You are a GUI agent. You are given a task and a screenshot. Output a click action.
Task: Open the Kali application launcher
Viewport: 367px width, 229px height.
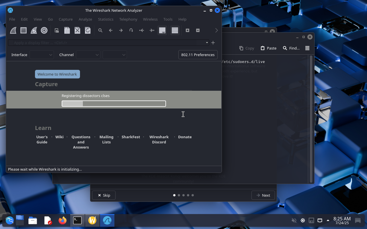[9, 220]
